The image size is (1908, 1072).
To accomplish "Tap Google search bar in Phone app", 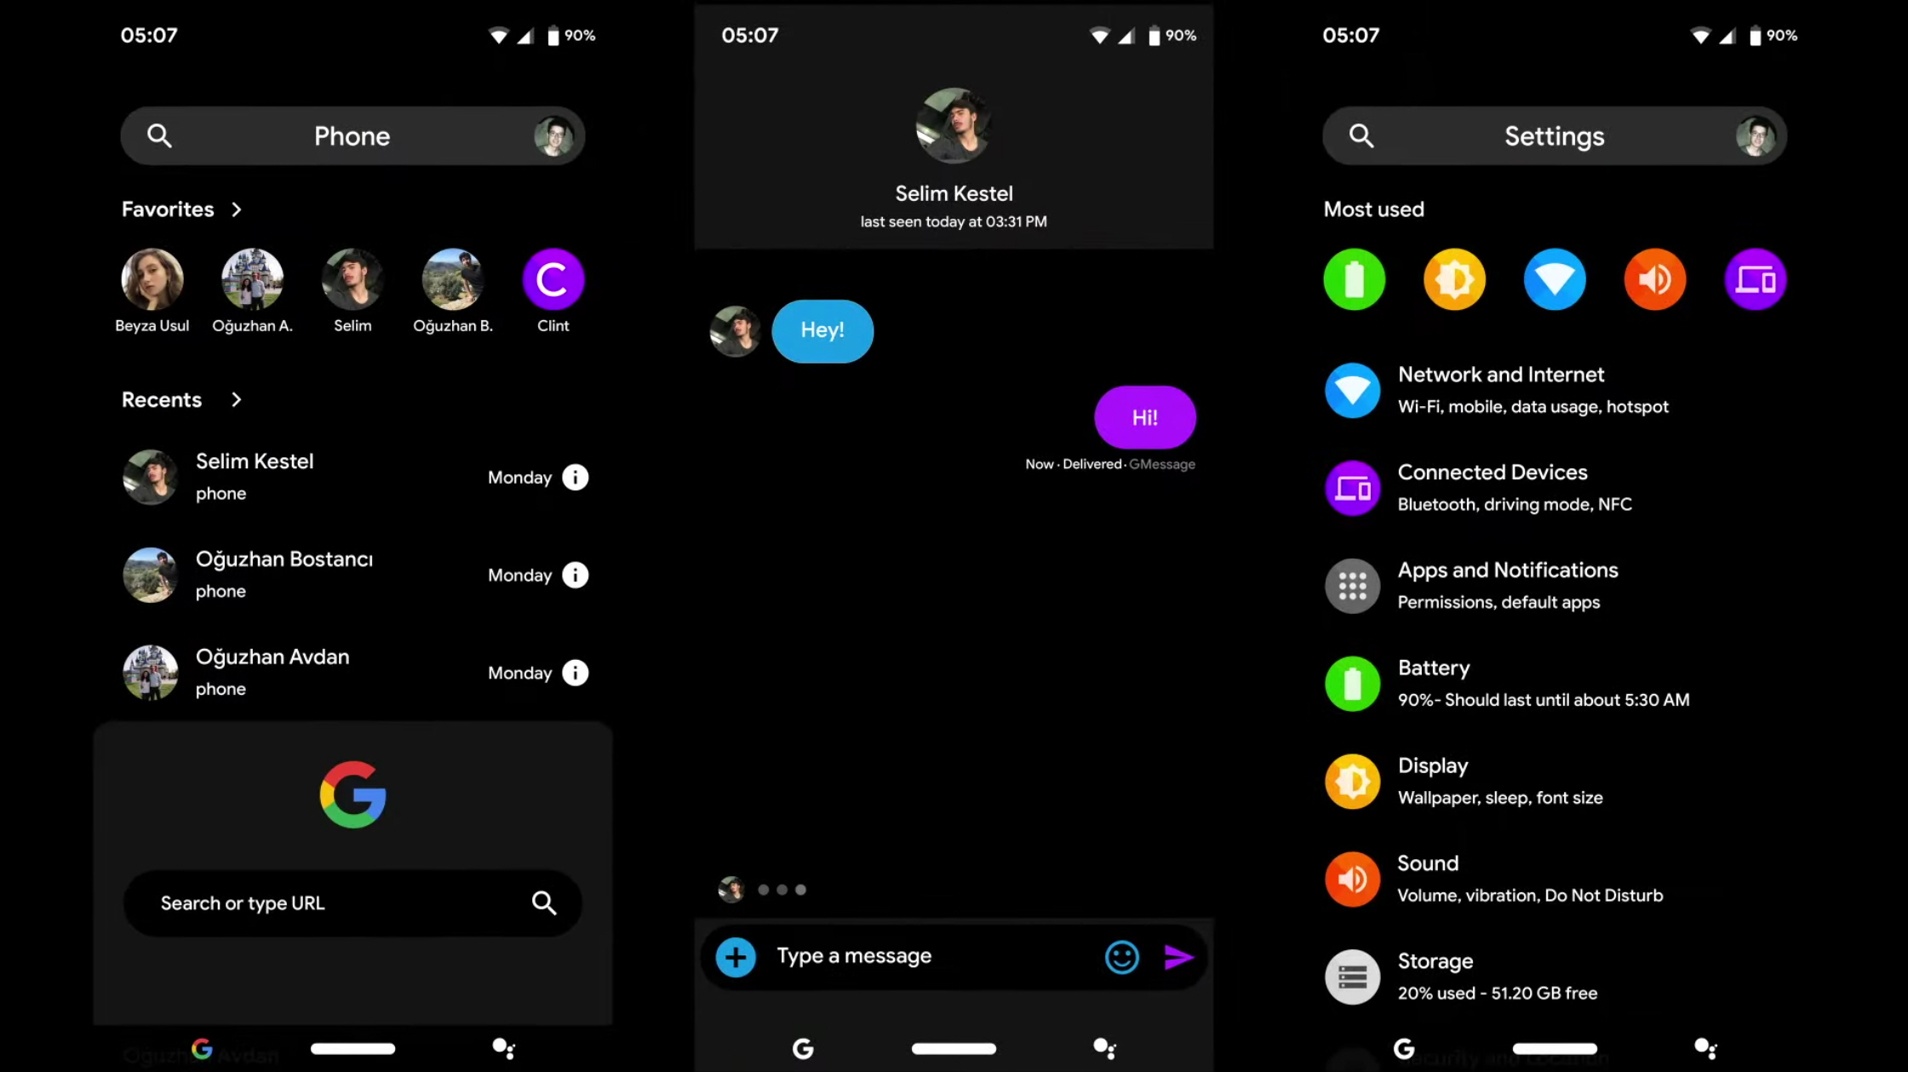I will (351, 903).
